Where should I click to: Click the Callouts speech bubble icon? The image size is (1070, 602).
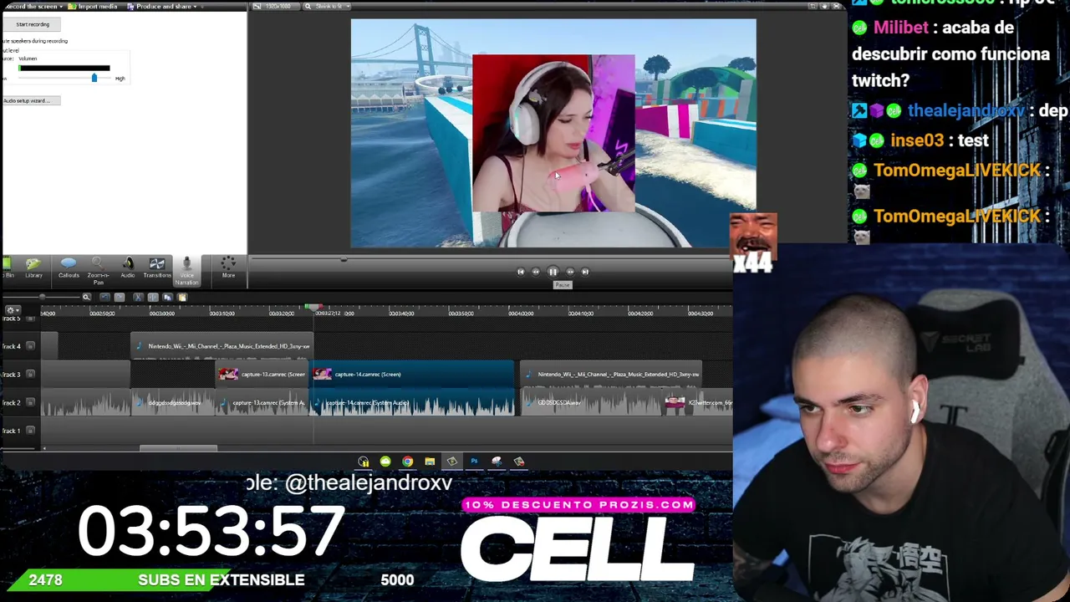tap(69, 263)
